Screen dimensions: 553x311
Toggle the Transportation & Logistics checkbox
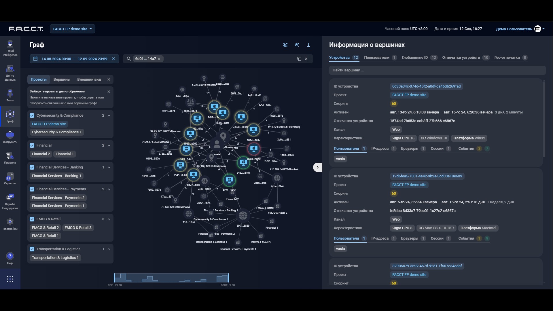click(x=32, y=249)
